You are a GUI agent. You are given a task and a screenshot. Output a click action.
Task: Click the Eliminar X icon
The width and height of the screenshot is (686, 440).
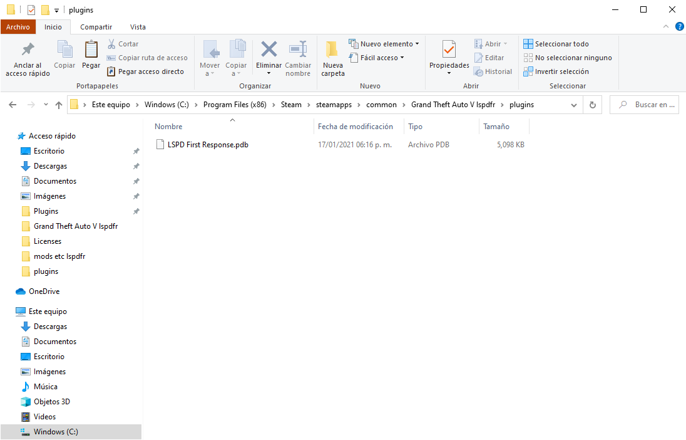point(269,49)
